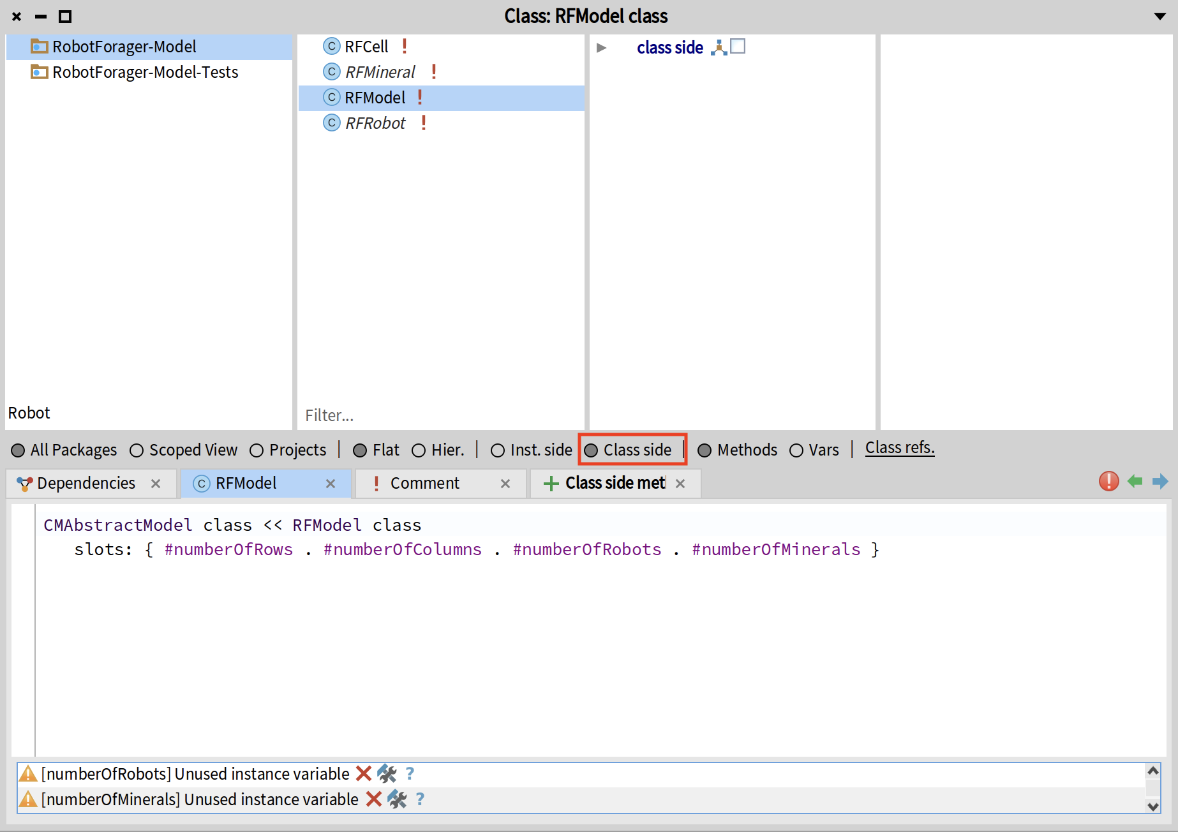The width and height of the screenshot is (1178, 832).
Task: Switch to the Comment tab
Action: coord(424,483)
